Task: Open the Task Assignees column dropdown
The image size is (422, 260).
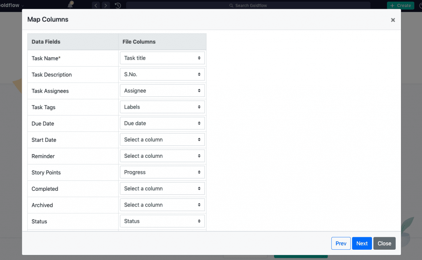Action: click(x=162, y=91)
